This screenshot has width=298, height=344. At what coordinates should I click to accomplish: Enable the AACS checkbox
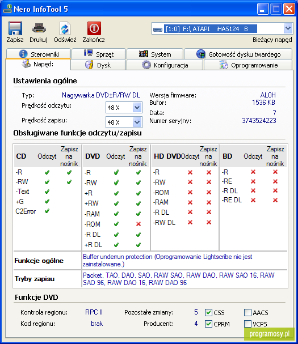point(247,312)
